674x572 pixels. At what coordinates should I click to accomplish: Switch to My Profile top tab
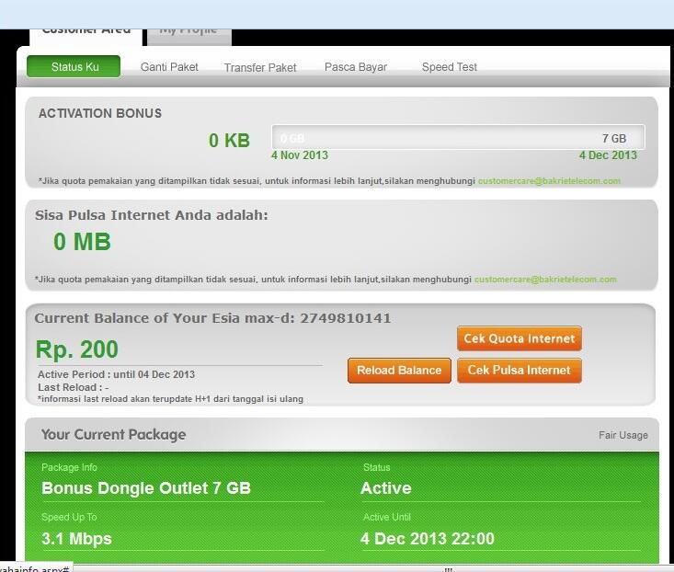[189, 37]
